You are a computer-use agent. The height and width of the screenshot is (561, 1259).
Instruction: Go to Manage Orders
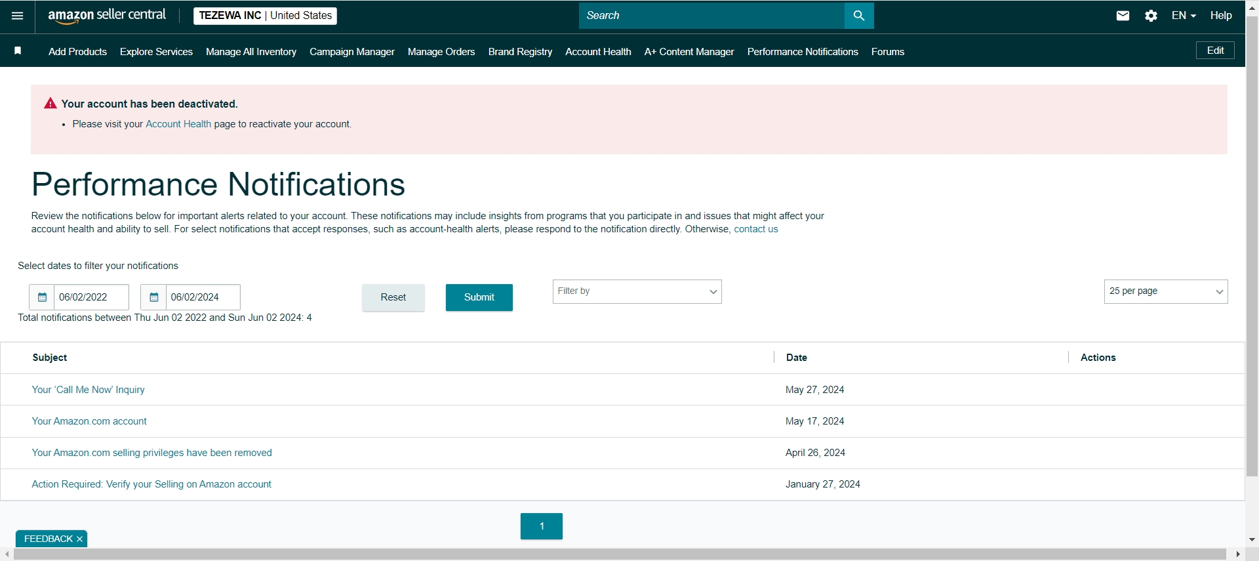point(441,52)
